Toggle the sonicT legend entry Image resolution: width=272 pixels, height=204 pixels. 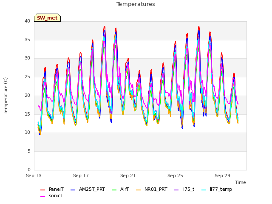point(52,195)
